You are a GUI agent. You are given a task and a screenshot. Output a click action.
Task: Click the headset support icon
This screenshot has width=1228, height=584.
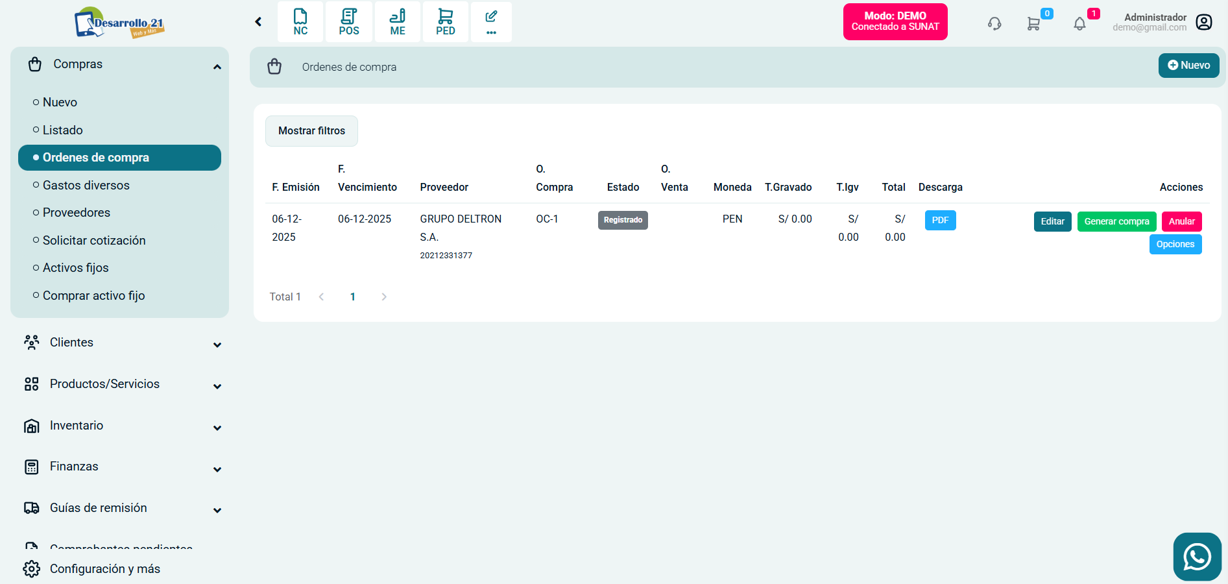[x=994, y=24]
